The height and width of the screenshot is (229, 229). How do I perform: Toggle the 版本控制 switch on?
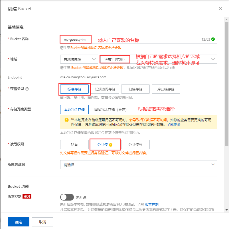click(x=67, y=197)
